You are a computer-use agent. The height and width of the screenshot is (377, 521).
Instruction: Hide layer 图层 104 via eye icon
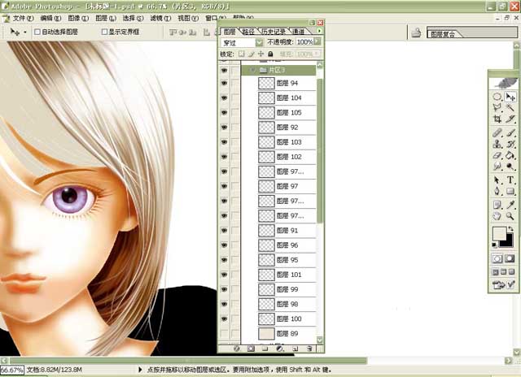click(x=225, y=97)
